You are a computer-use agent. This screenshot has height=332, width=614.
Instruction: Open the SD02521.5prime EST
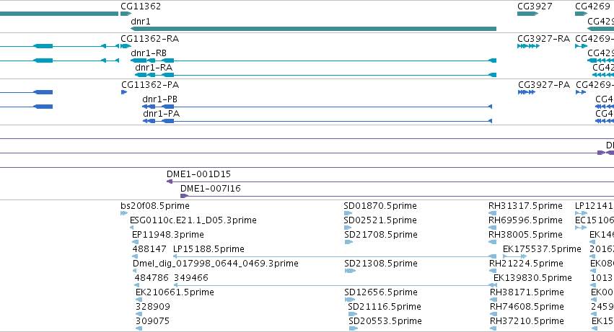pyautogui.click(x=380, y=220)
